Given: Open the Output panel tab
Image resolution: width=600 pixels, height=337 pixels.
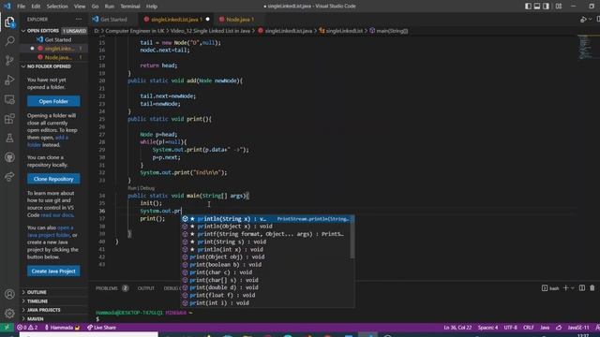Looking at the screenshot, I should pos(146,288).
